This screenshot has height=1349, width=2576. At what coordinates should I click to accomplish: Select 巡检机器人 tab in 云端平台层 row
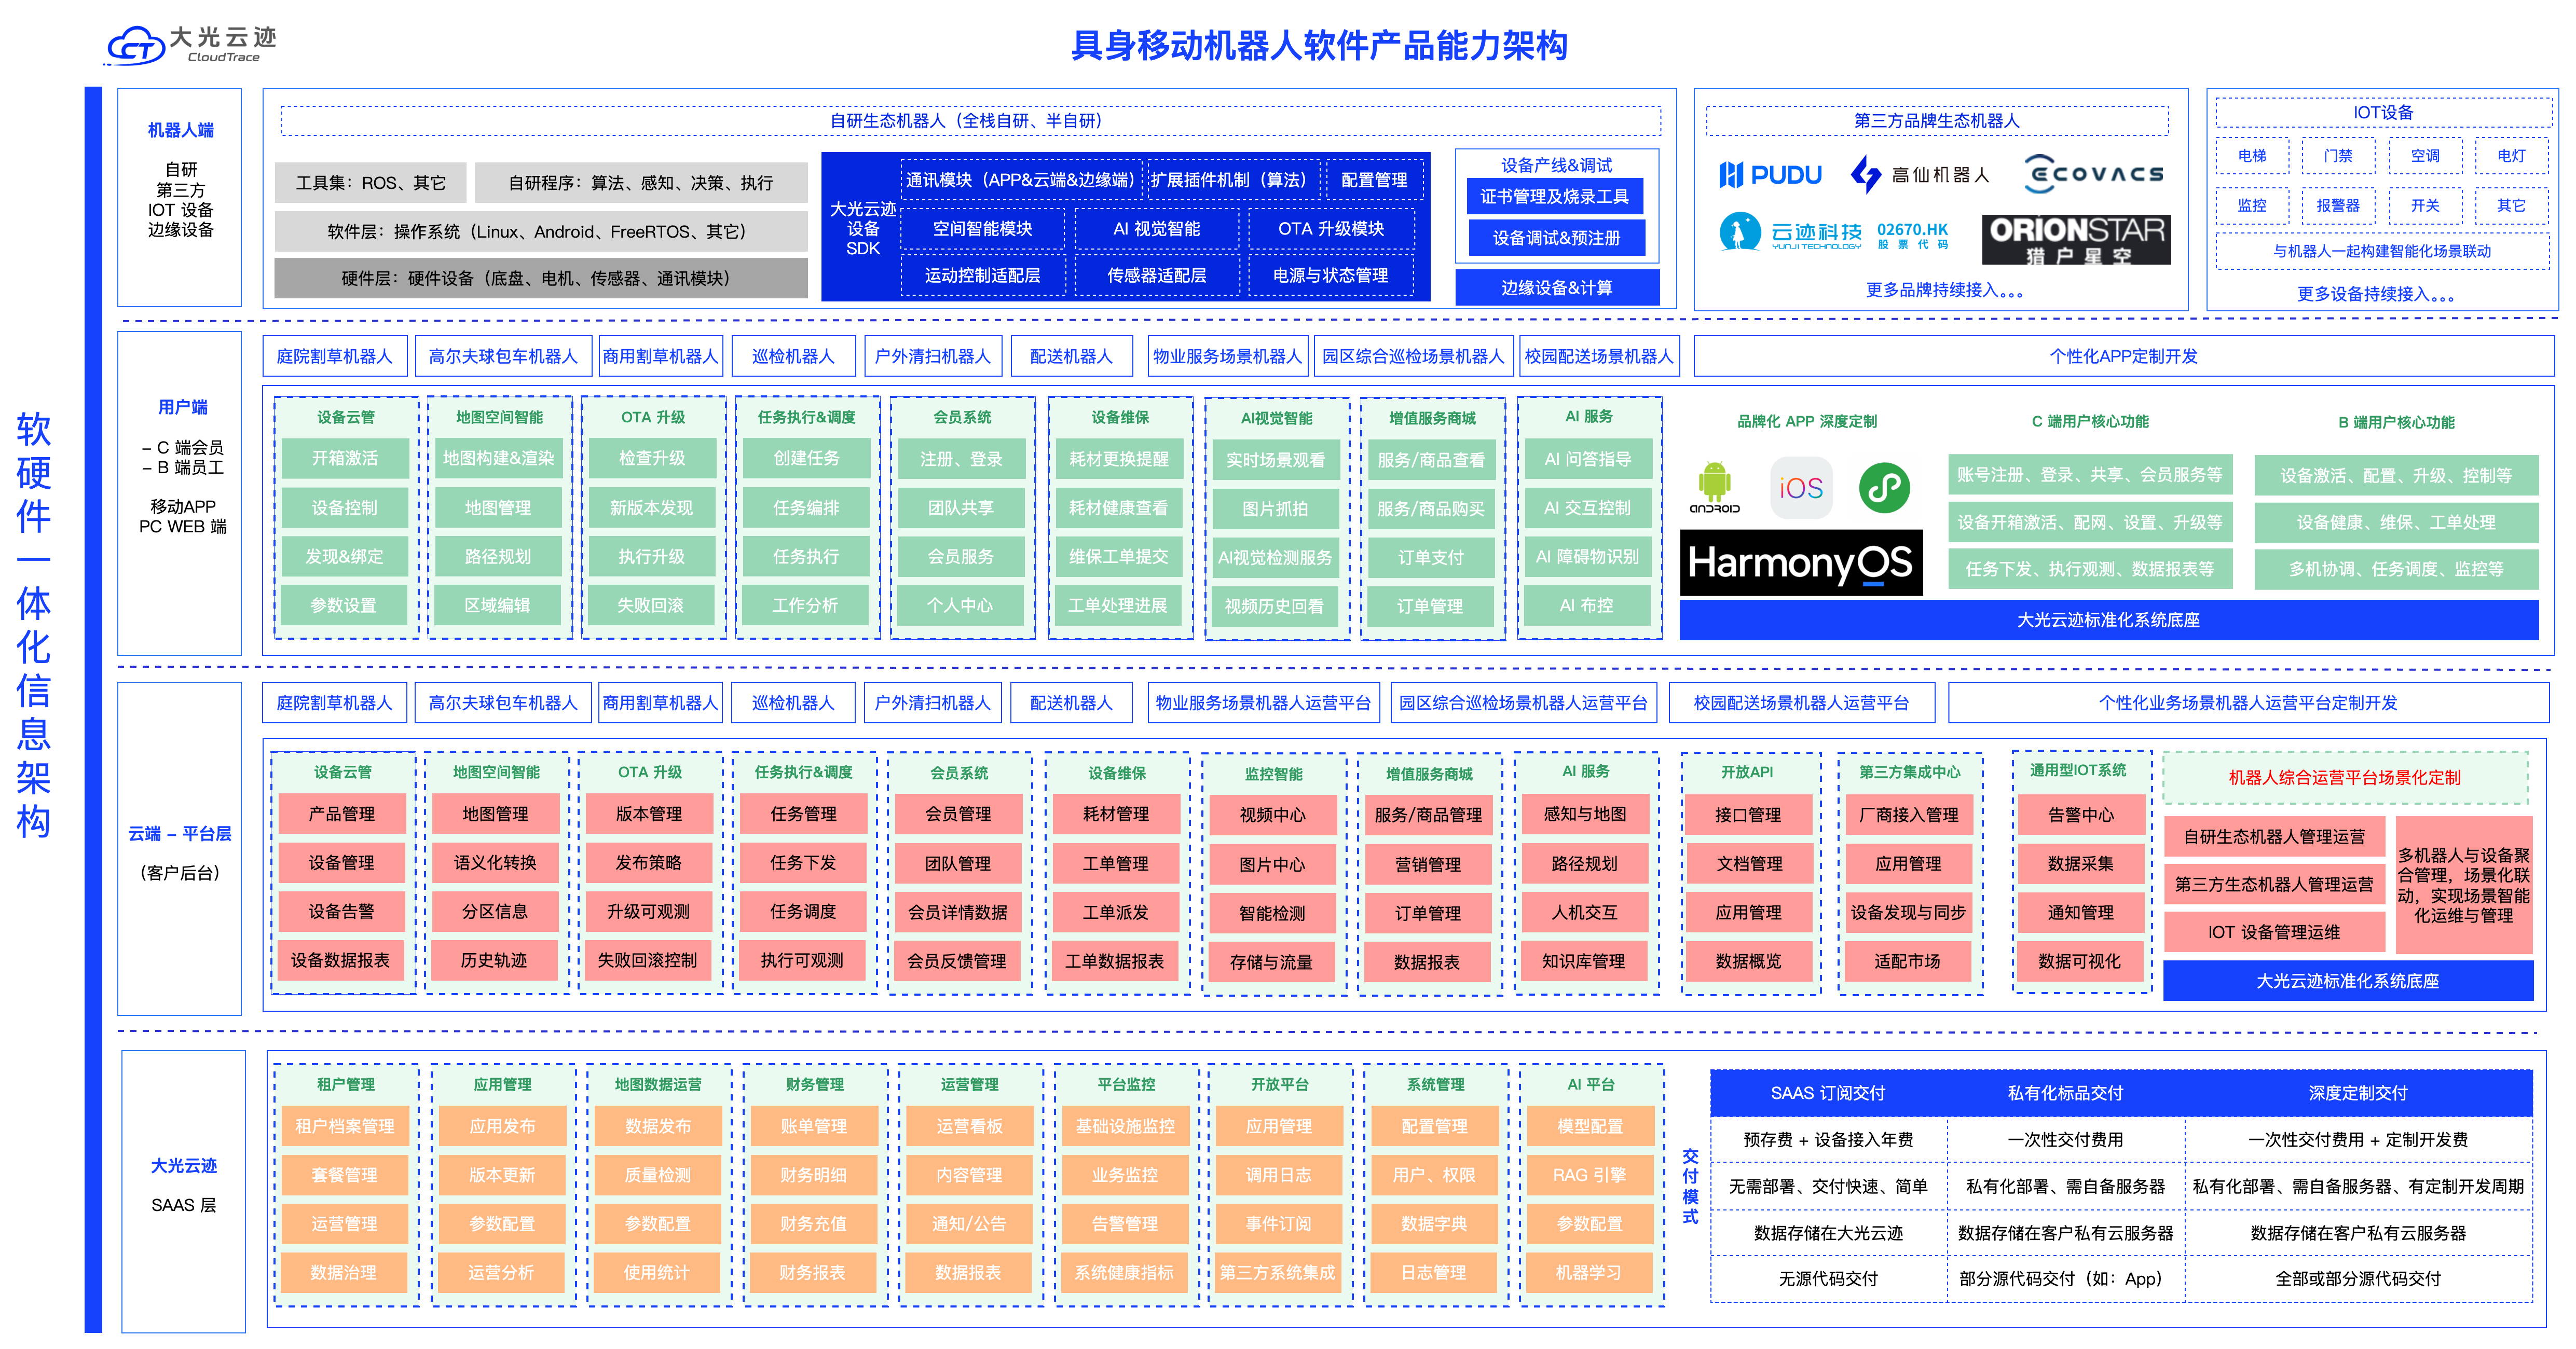pos(793,703)
